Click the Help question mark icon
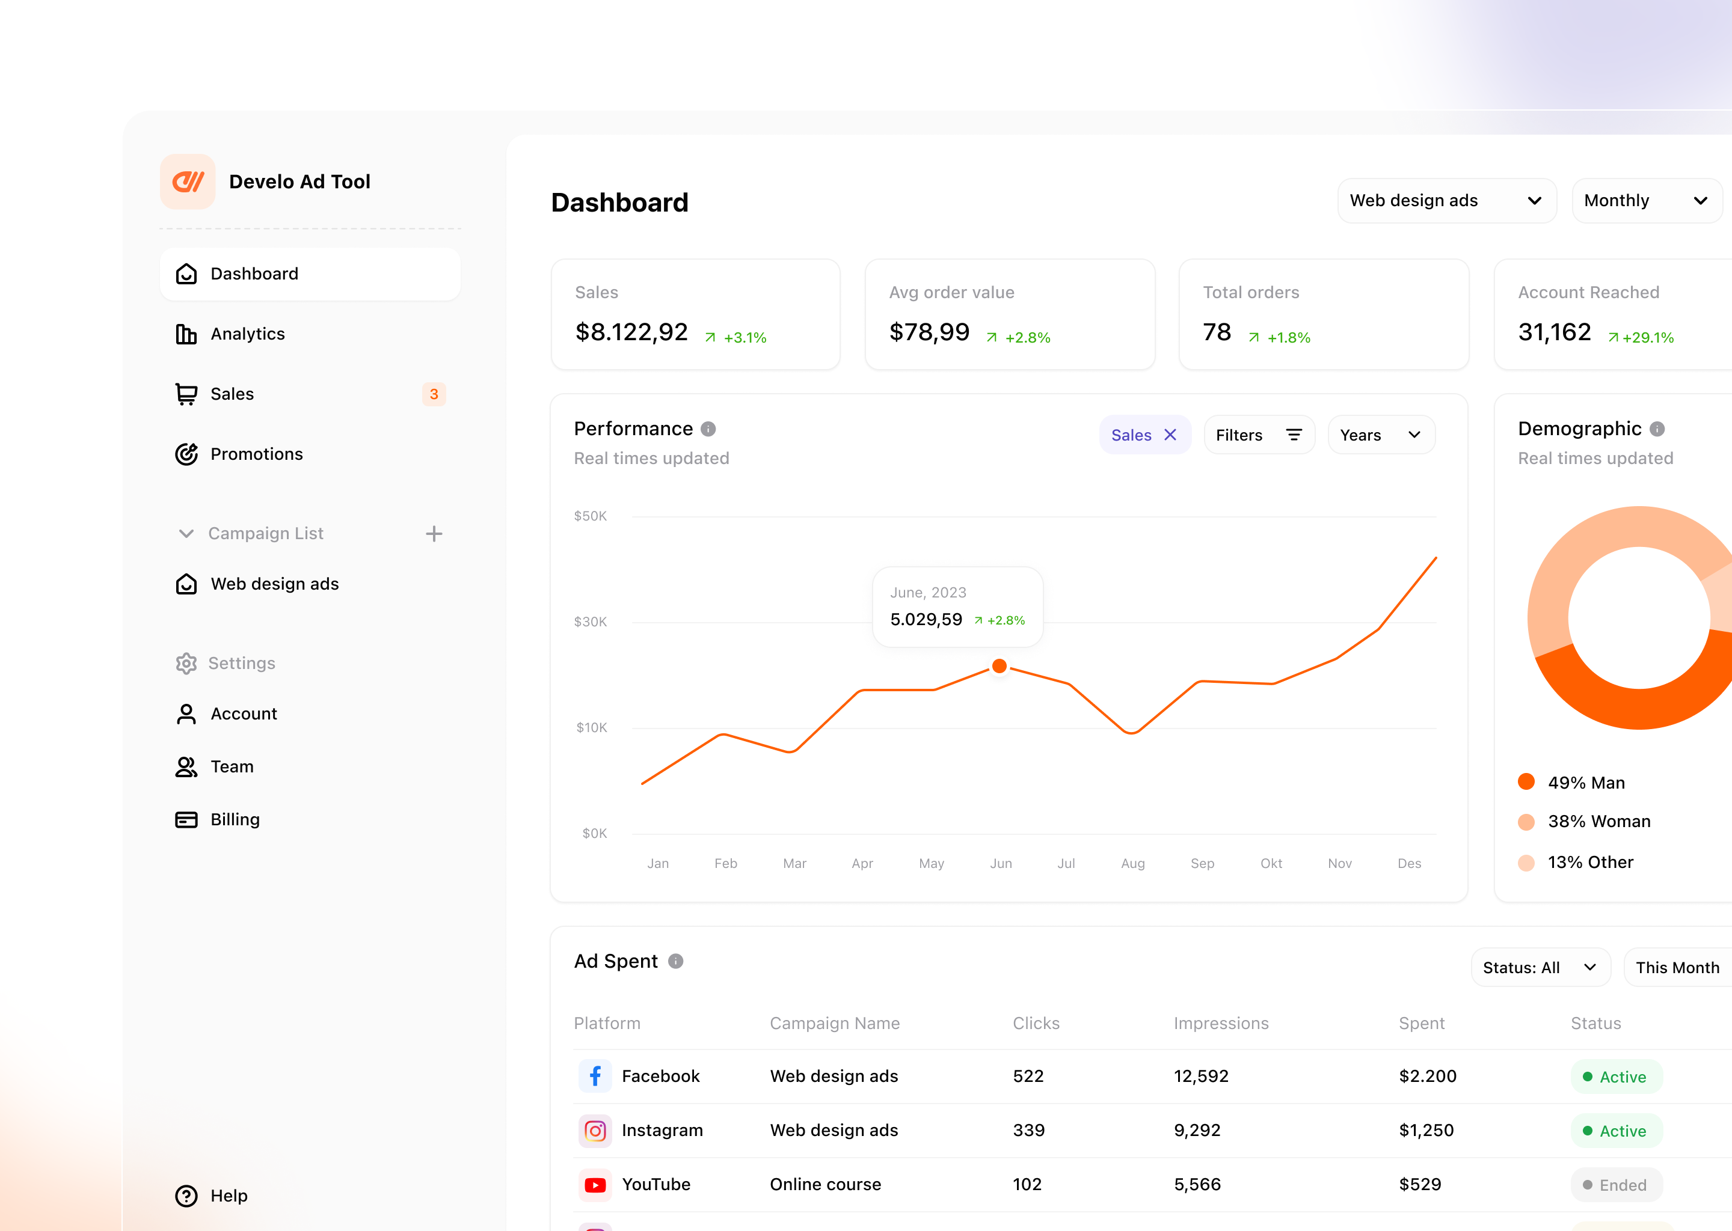Screen dimensions: 1732x1231 [186, 1196]
